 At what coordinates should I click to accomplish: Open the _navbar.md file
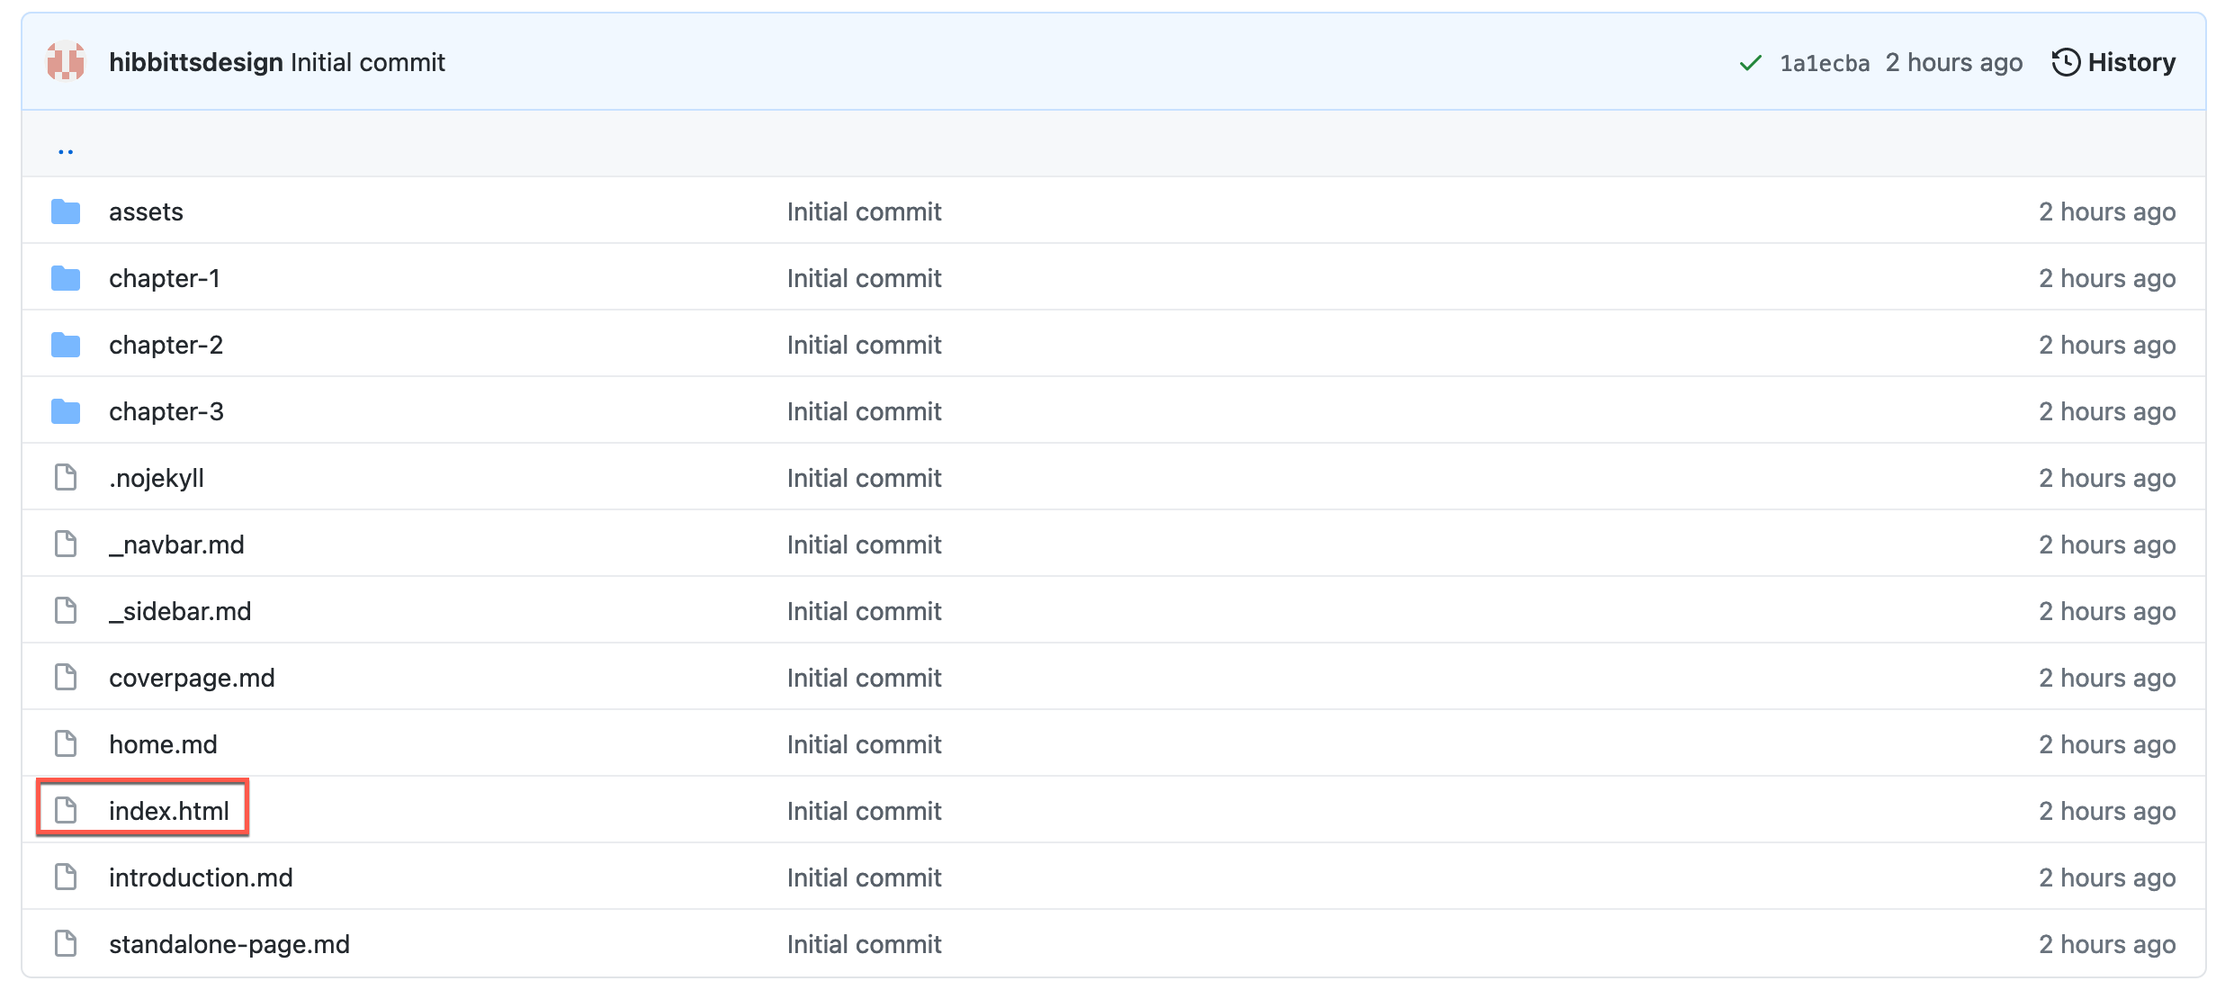tap(177, 544)
